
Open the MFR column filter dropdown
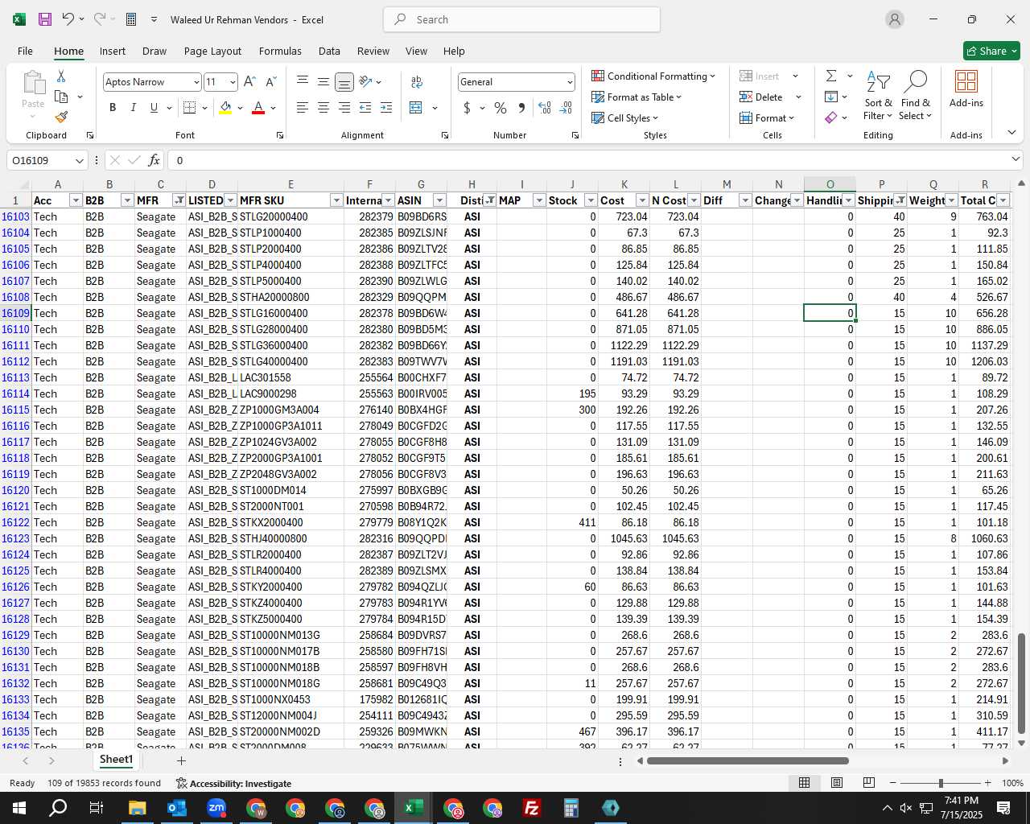click(x=179, y=200)
